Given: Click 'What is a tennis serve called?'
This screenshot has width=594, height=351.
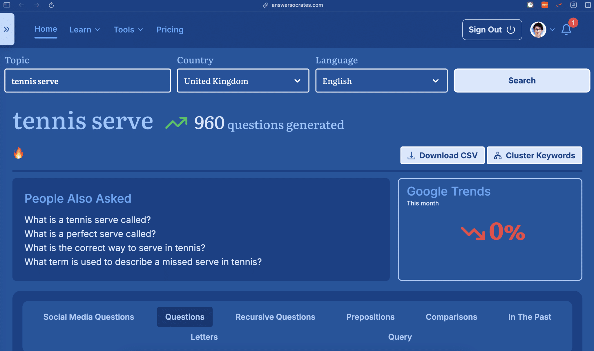Looking at the screenshot, I should tap(88, 220).
